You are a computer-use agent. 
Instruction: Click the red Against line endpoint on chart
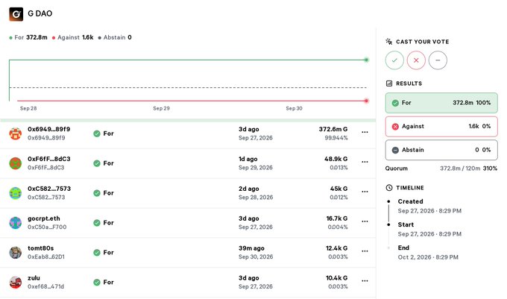(x=366, y=101)
